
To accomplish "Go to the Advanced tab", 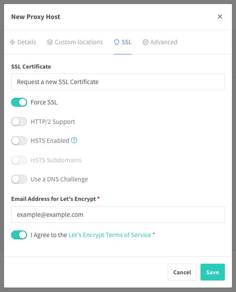I will click(160, 42).
